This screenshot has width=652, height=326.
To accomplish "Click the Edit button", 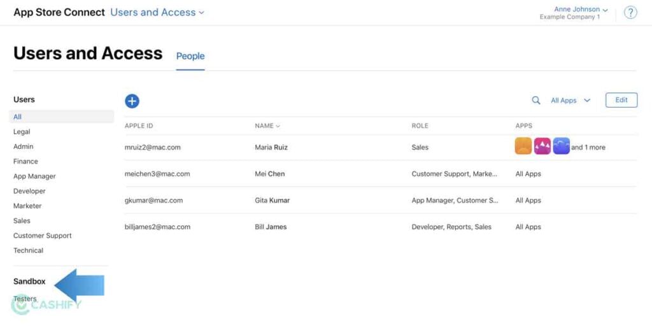I will click(x=621, y=100).
